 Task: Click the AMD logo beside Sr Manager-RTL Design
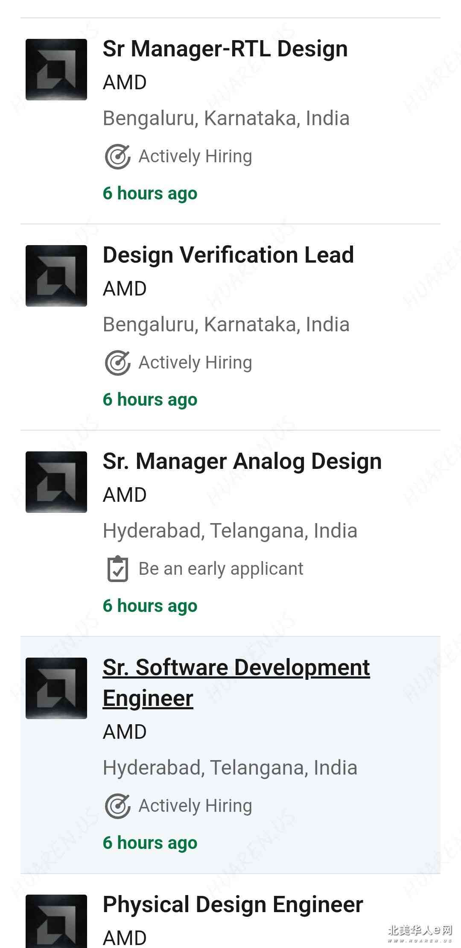tap(56, 70)
